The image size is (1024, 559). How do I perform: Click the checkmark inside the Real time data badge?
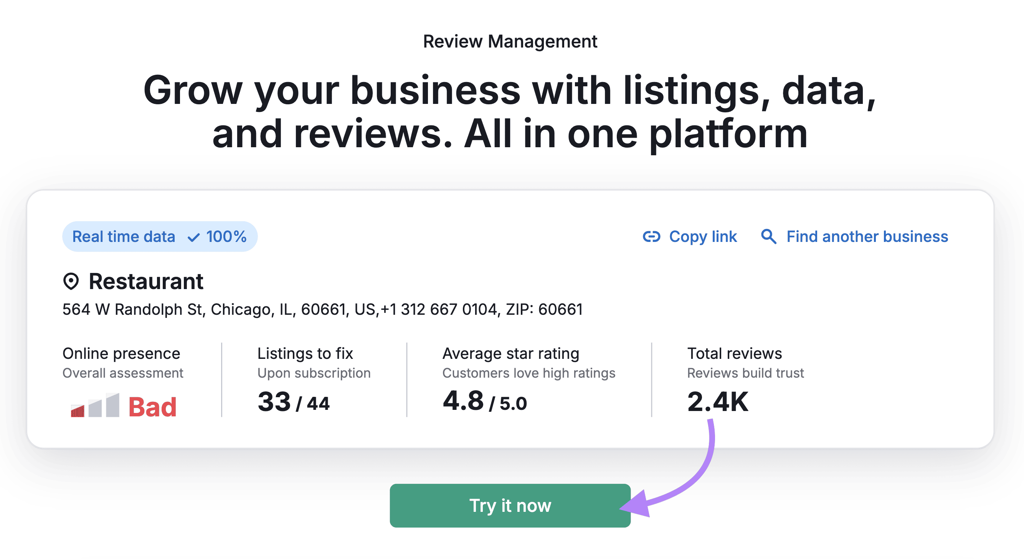click(193, 237)
